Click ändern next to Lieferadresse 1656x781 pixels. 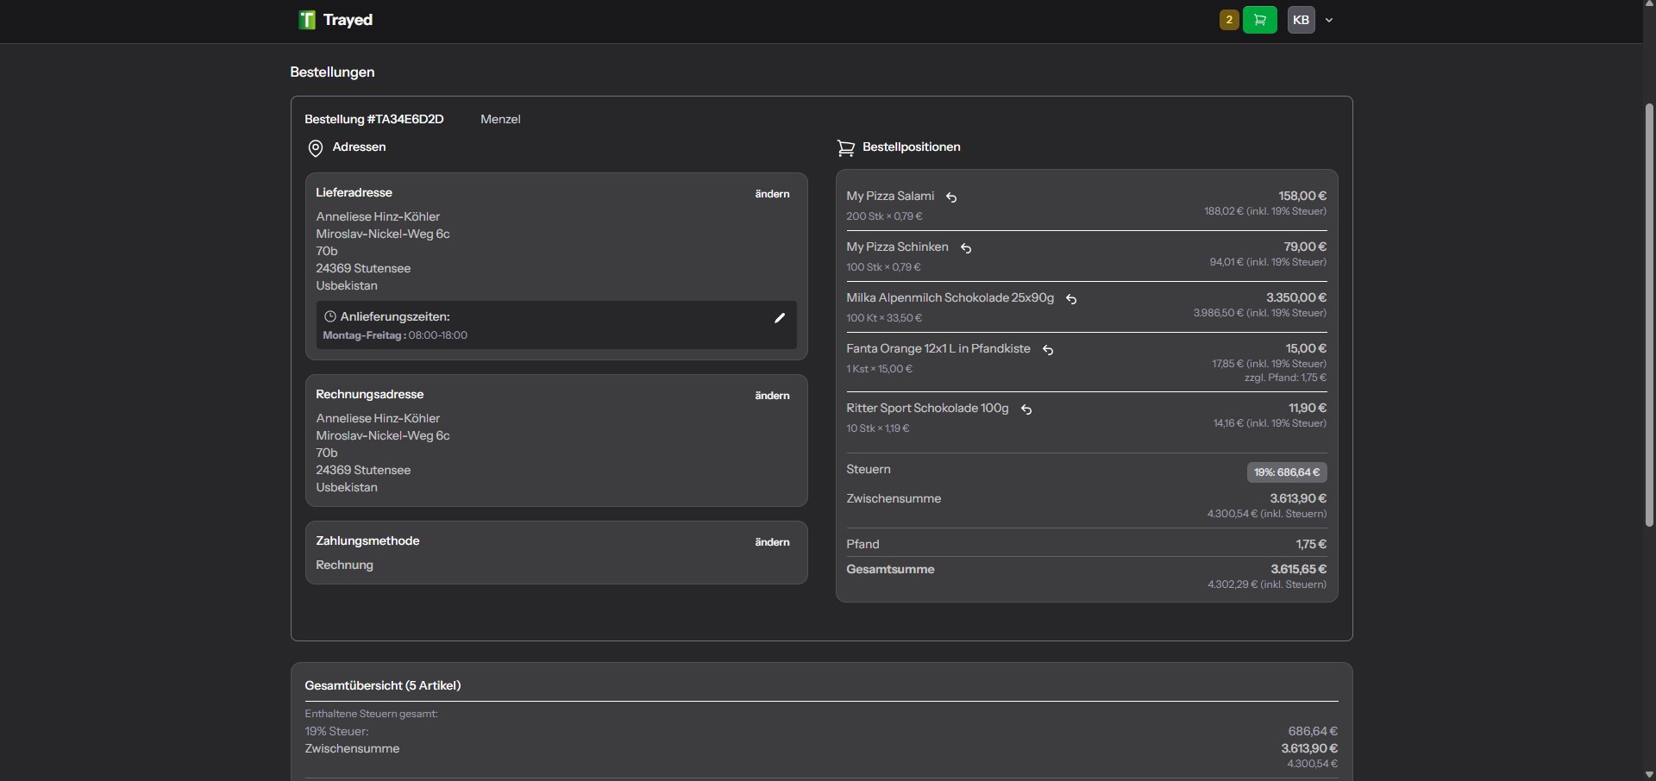(x=771, y=193)
